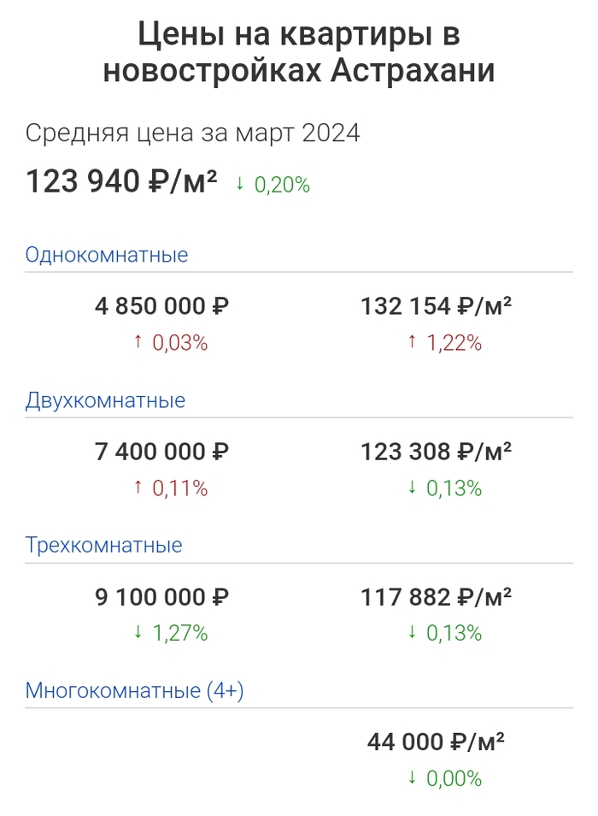Click the 4 850 000 ₽ one-room price

[162, 306]
